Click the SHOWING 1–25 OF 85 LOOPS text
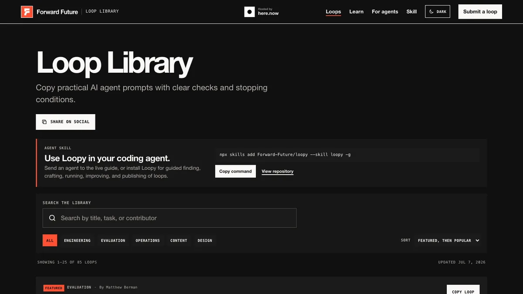Viewport: 523px width, 294px height. tap(67, 262)
